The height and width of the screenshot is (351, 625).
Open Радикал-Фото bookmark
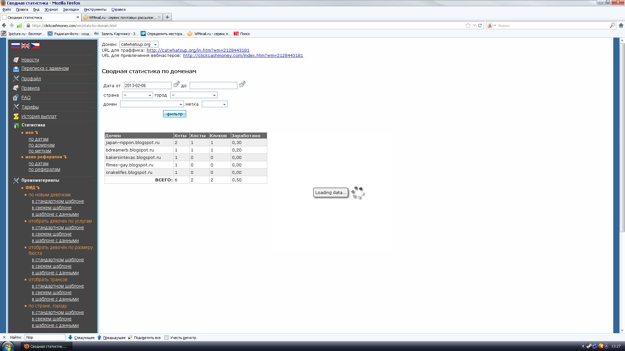[70, 34]
